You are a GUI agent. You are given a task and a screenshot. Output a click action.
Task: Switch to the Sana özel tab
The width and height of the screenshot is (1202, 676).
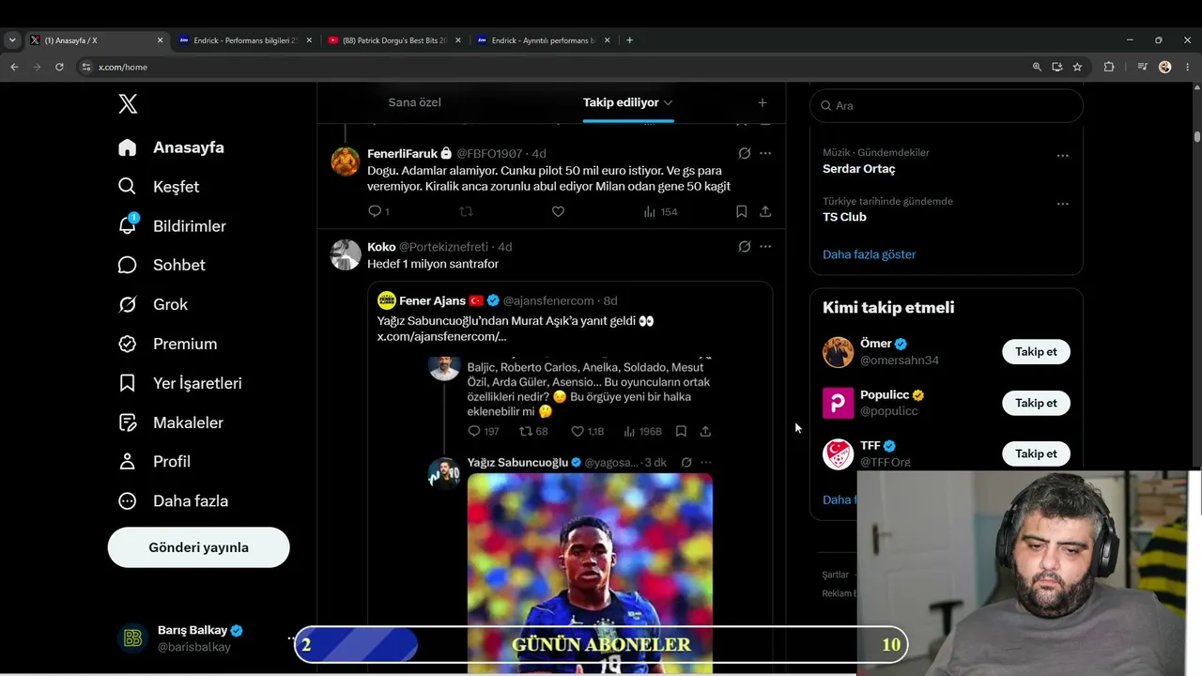click(x=414, y=102)
